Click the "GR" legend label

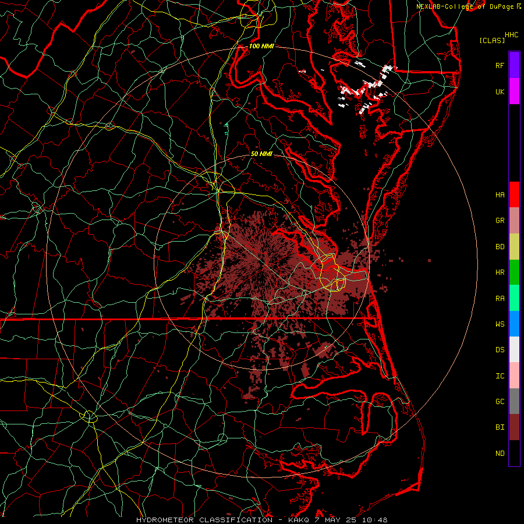(500, 221)
